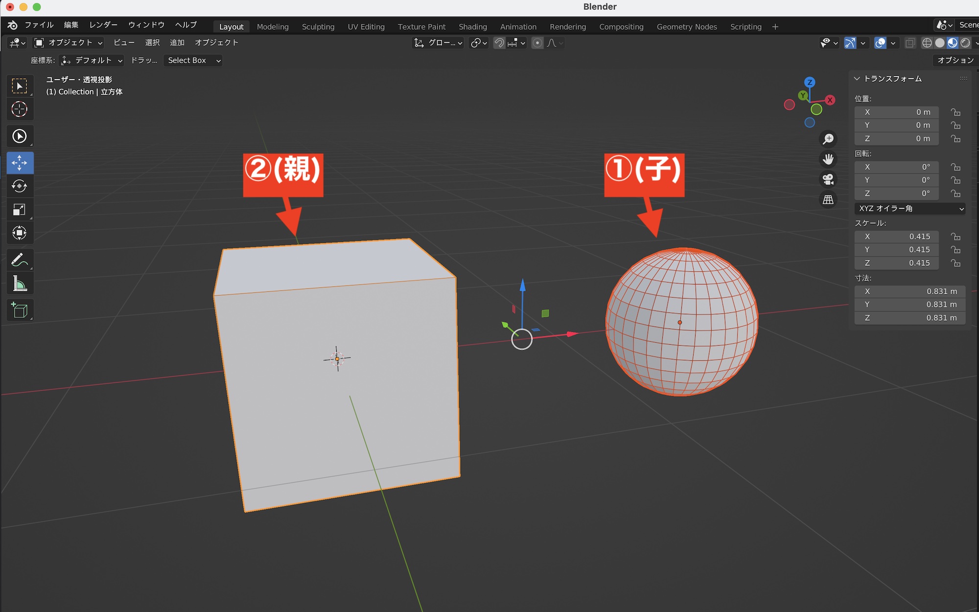Toggle camera view button in viewport
Screen dimensions: 979x612
[828, 179]
